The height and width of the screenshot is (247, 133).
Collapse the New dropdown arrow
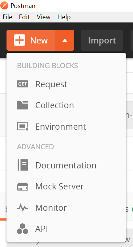pyautogui.click(x=65, y=40)
